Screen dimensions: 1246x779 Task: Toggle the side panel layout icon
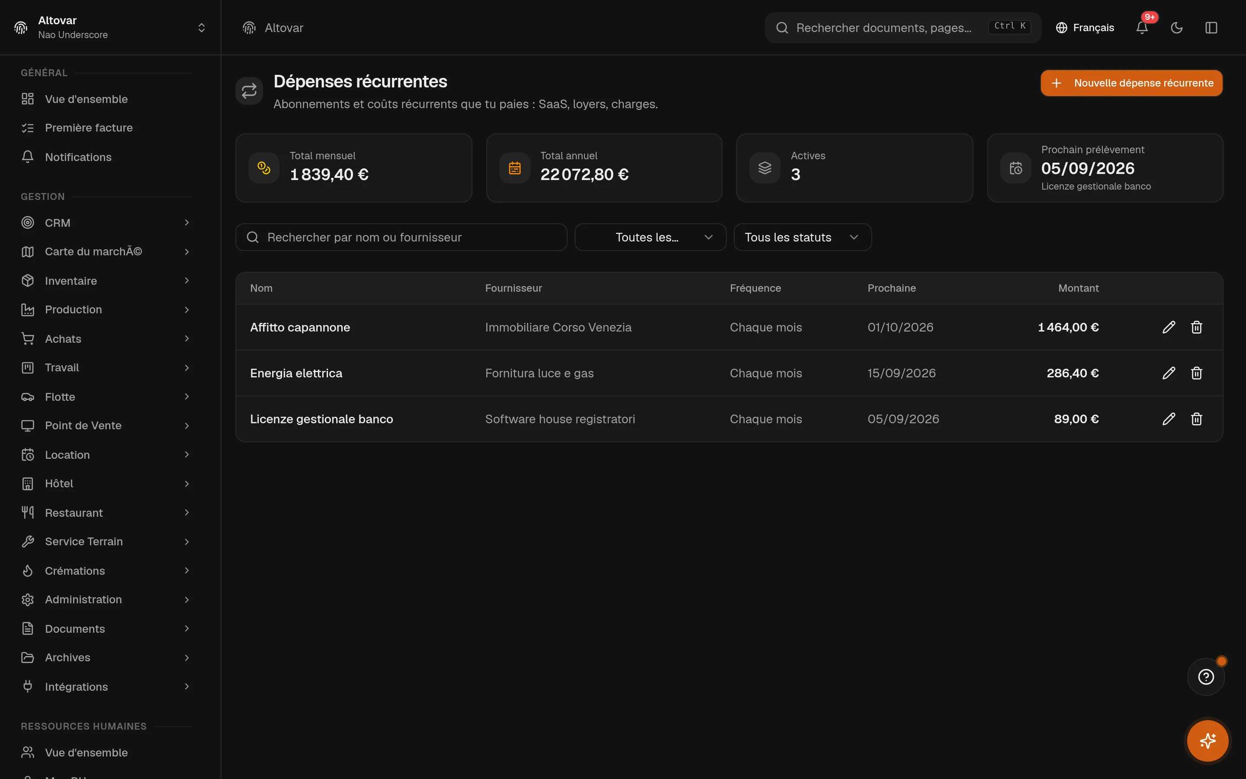coord(1211,28)
